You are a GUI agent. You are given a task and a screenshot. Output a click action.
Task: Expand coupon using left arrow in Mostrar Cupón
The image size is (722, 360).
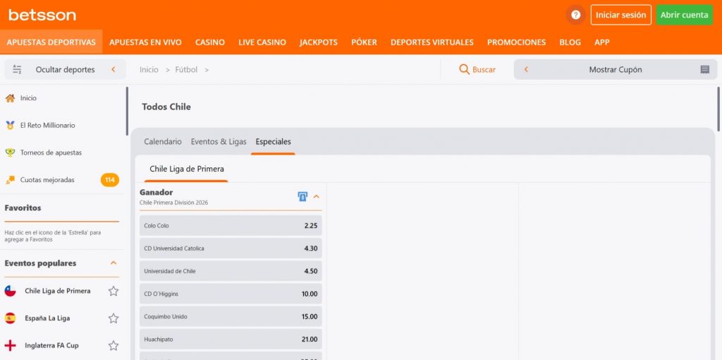pyautogui.click(x=526, y=70)
